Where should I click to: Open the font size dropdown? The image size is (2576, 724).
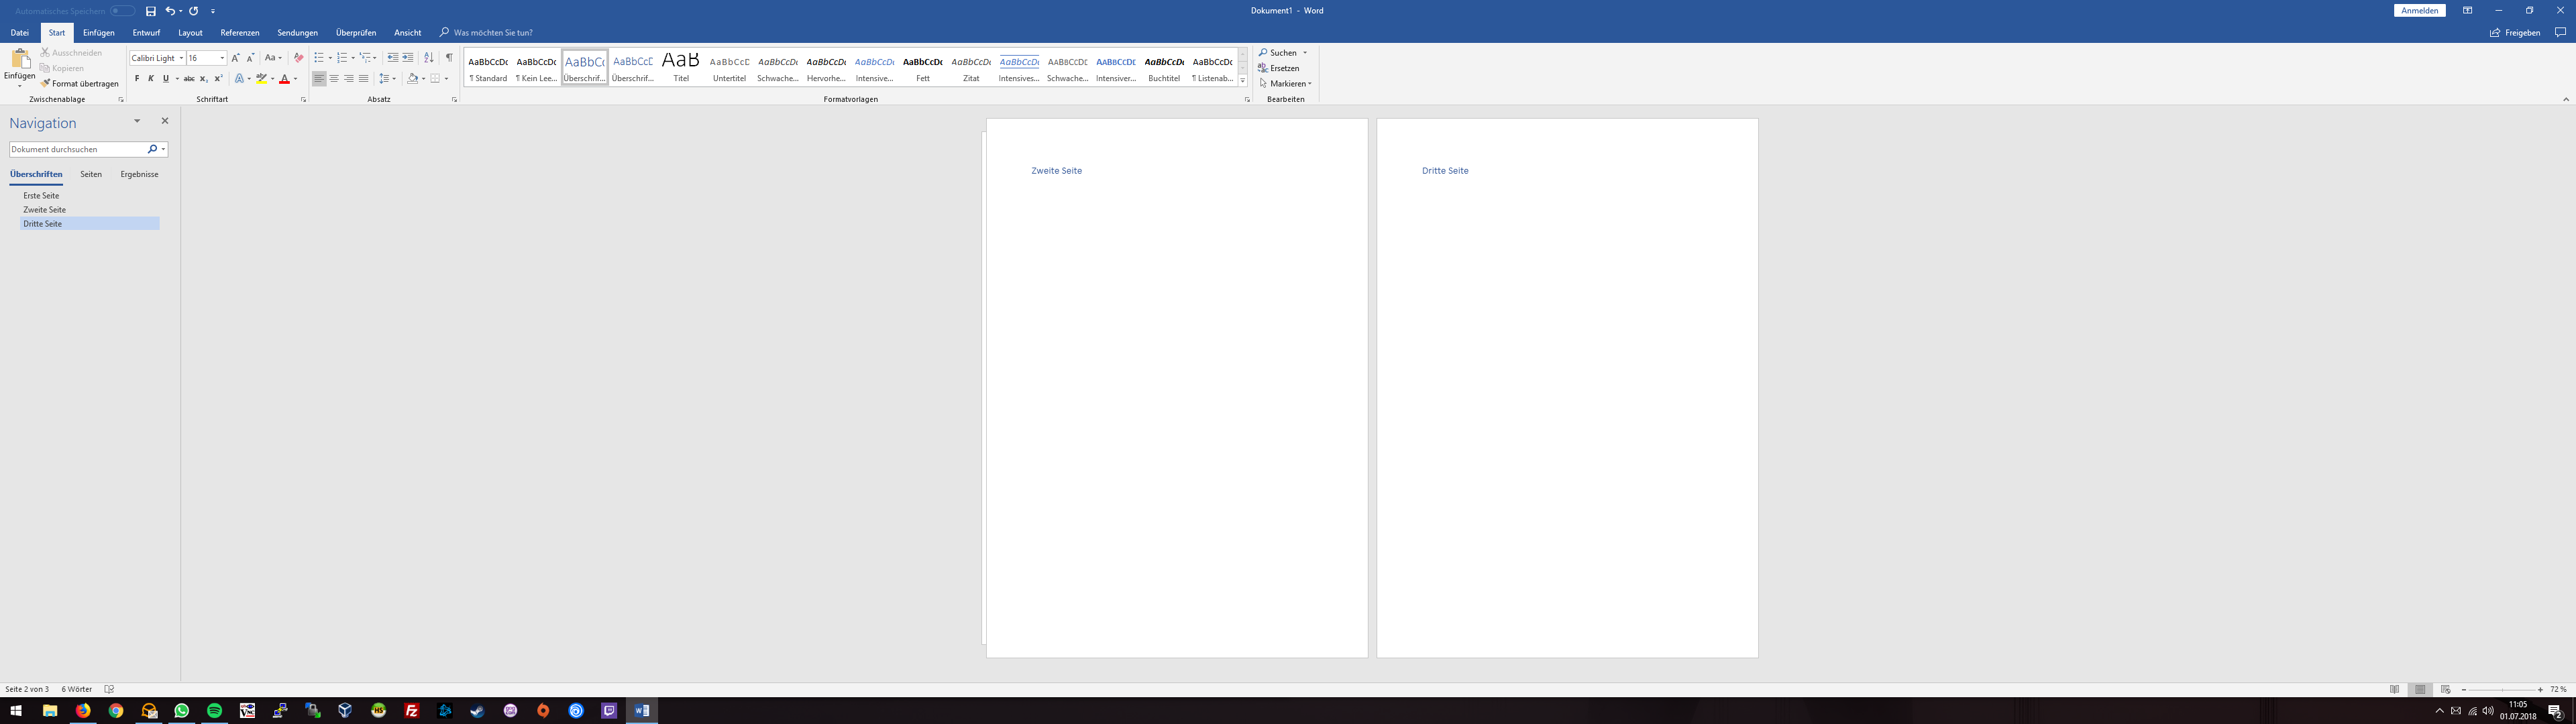(222, 58)
